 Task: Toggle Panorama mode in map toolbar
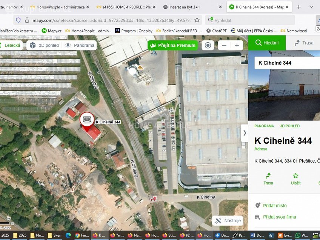pos(80,45)
